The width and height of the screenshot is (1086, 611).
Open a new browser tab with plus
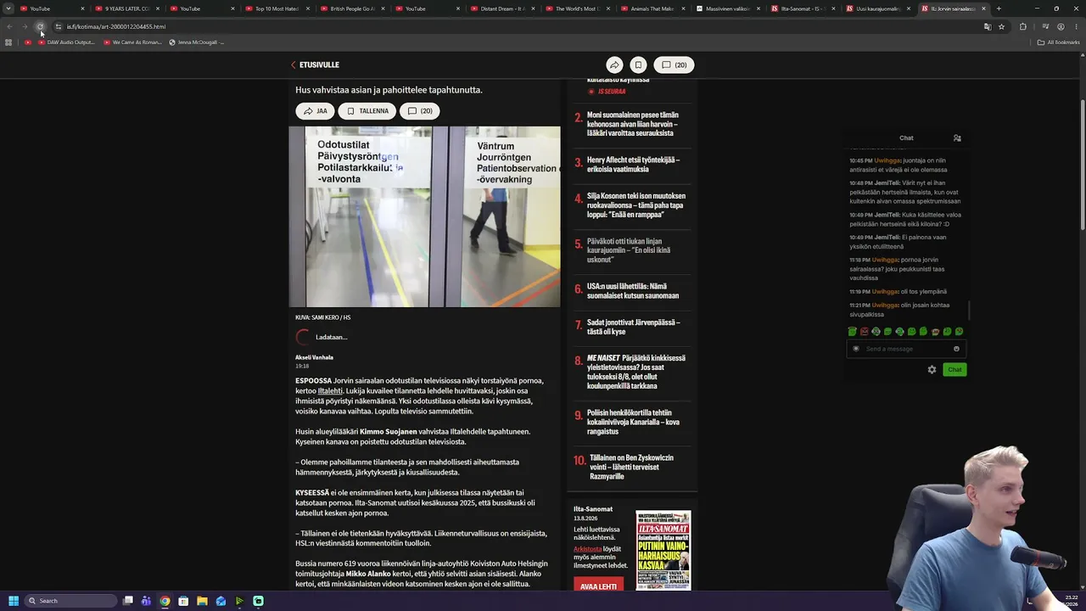[999, 8]
